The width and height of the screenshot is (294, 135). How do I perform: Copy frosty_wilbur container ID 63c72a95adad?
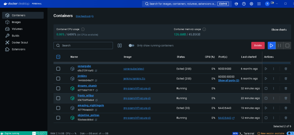[x=97, y=100]
